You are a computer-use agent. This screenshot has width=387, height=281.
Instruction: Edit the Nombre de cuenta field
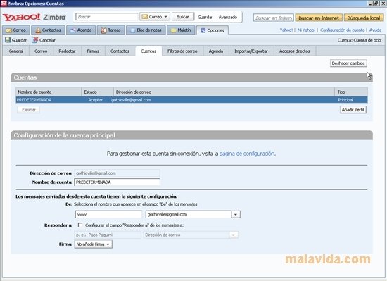coord(117,182)
